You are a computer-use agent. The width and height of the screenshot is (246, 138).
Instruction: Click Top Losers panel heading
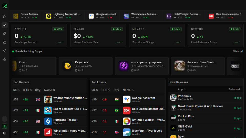[x=98, y=82]
